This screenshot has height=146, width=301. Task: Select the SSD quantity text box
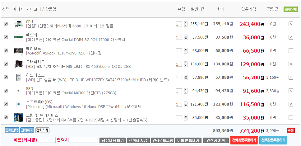(179, 91)
